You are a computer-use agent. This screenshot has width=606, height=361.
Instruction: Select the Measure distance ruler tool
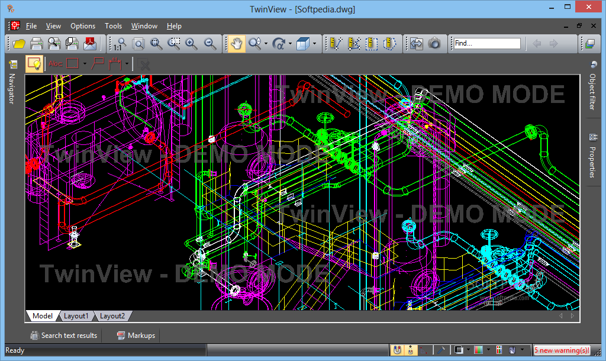(x=336, y=44)
